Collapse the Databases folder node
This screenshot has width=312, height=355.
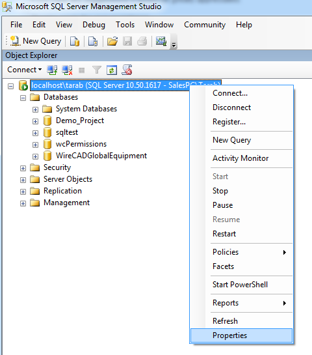[23, 98]
